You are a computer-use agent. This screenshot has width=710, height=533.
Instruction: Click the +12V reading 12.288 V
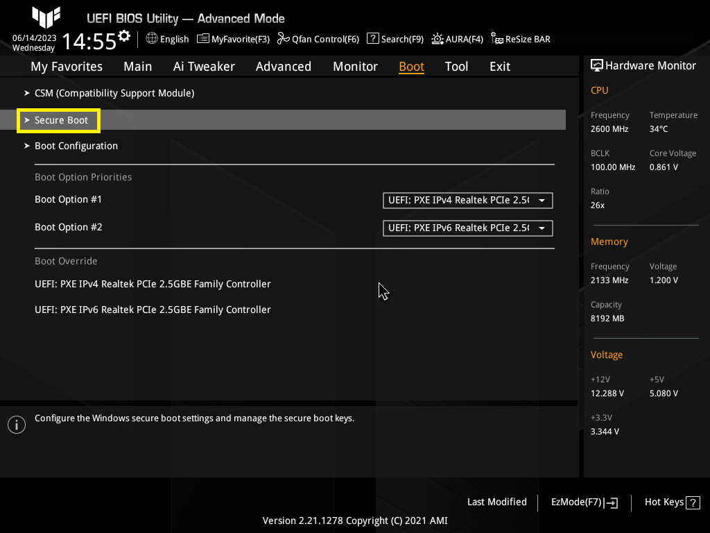[607, 394]
